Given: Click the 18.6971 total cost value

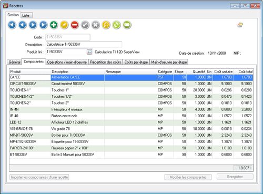Looking at the screenshot, I should (245, 168).
